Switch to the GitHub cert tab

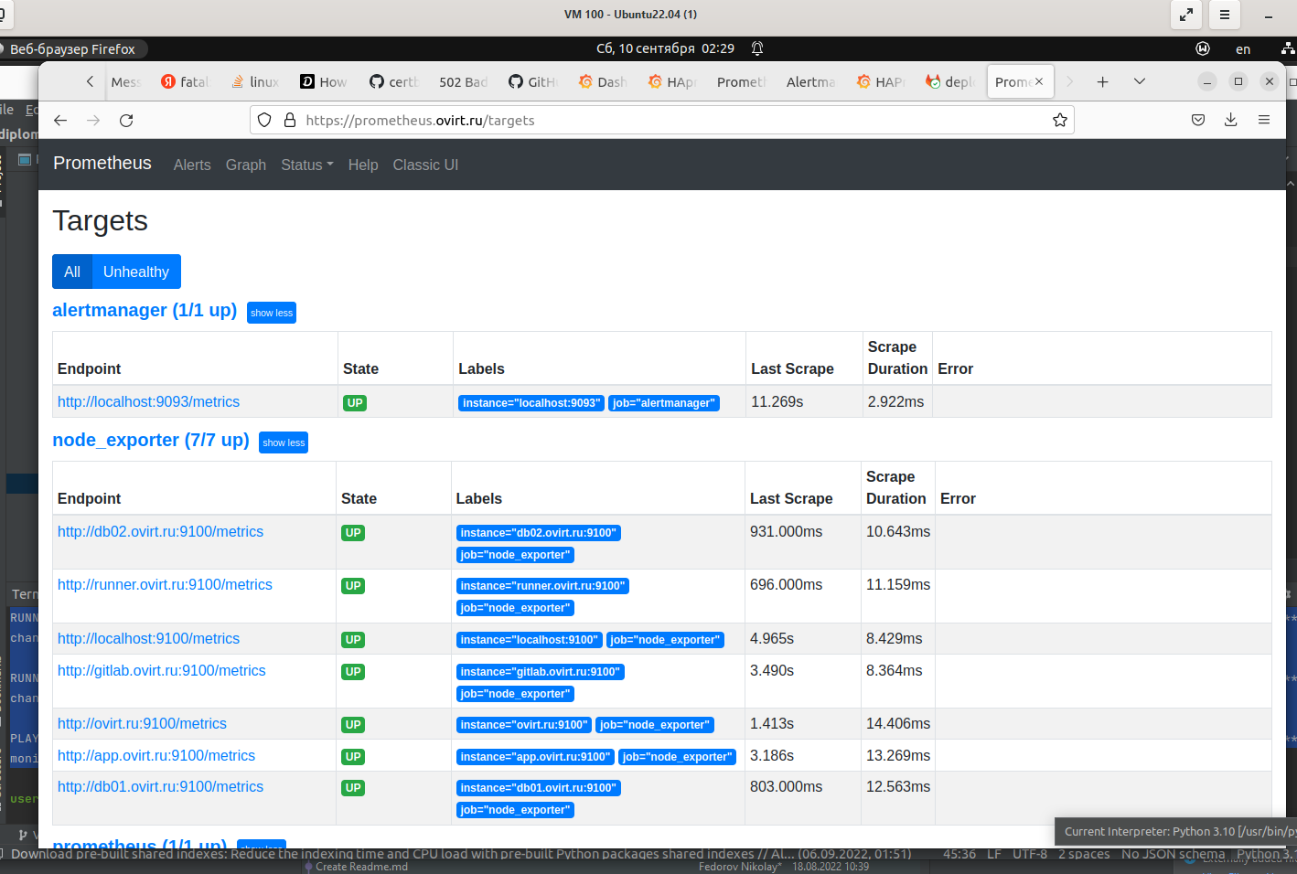[x=395, y=81]
